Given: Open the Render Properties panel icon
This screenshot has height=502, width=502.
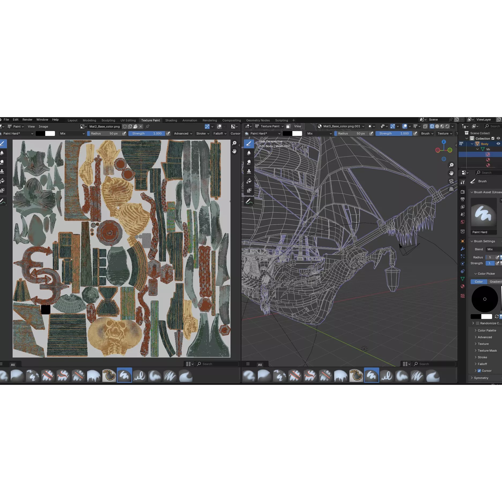Looking at the screenshot, I should pyautogui.click(x=463, y=192).
